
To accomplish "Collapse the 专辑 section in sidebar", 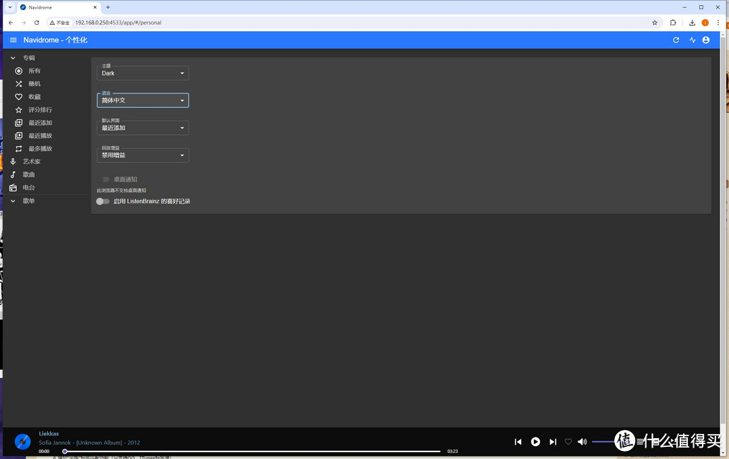I will coord(13,58).
